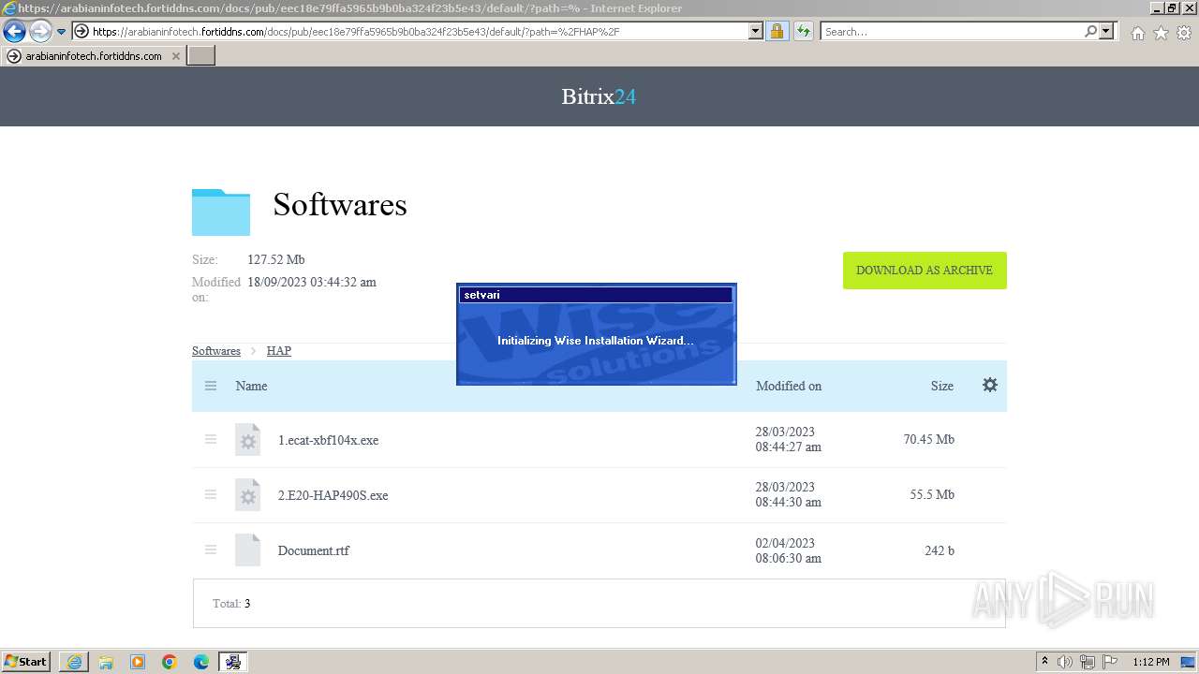Image resolution: width=1199 pixels, height=674 pixels.
Task: Click the Document.rtf file icon
Action: [247, 550]
